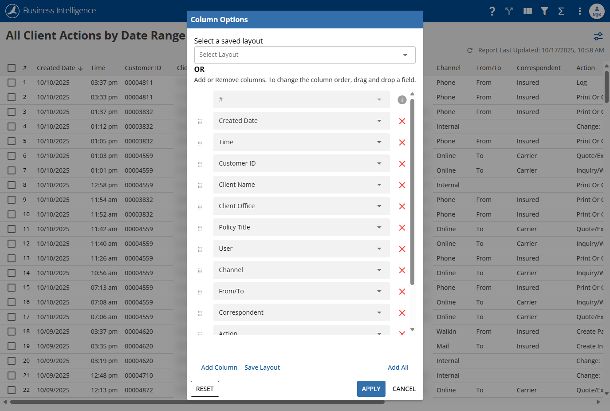The image size is (610, 411).
Task: Remove the Policy Title column
Action: coord(402,228)
